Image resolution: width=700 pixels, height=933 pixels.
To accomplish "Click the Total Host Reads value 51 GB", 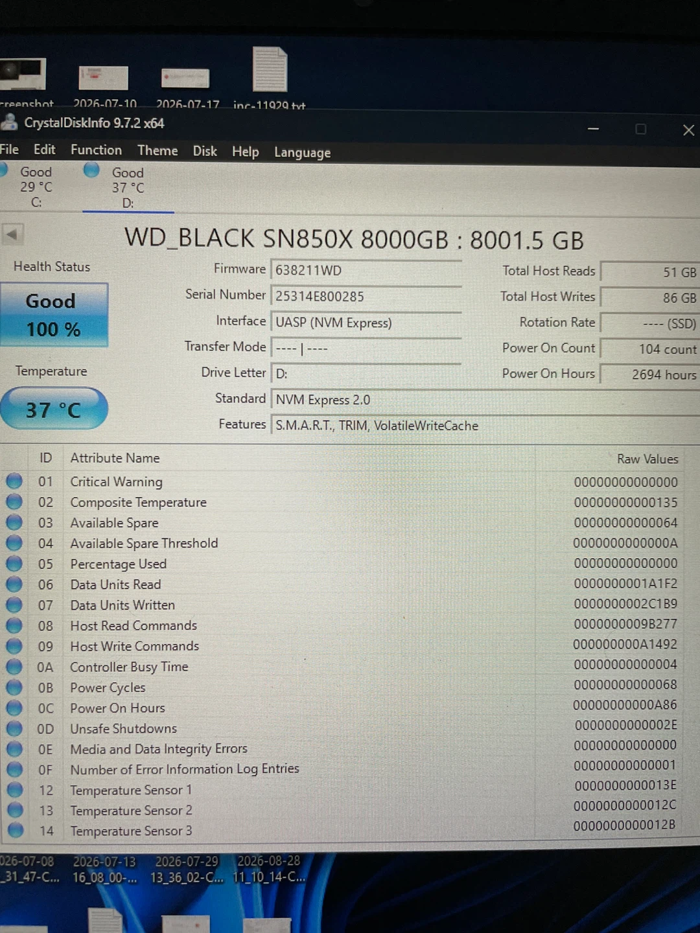I will 650,272.
